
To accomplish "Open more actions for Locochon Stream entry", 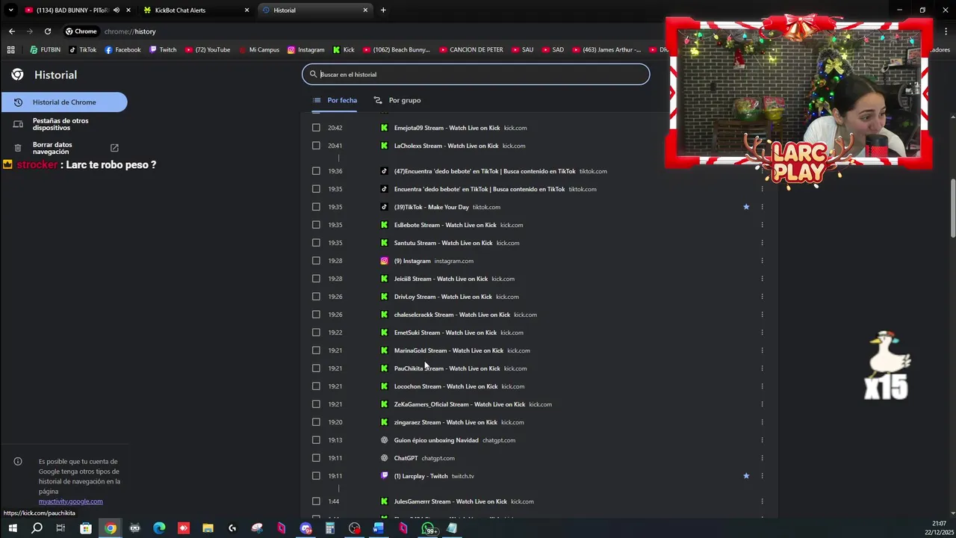I will coord(762,386).
